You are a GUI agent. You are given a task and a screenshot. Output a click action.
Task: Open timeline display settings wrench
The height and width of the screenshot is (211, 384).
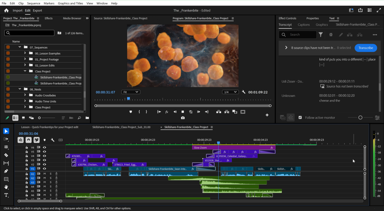tap(52, 140)
